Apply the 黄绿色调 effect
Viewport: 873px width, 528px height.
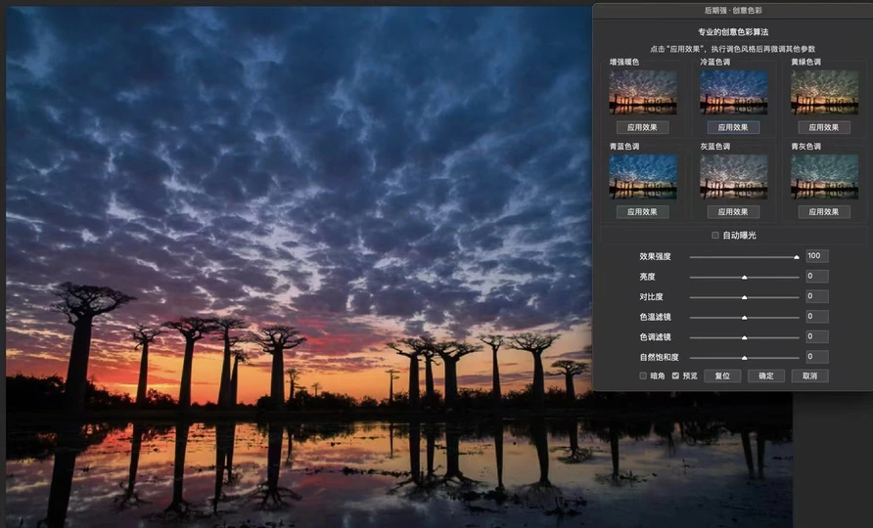pos(823,127)
